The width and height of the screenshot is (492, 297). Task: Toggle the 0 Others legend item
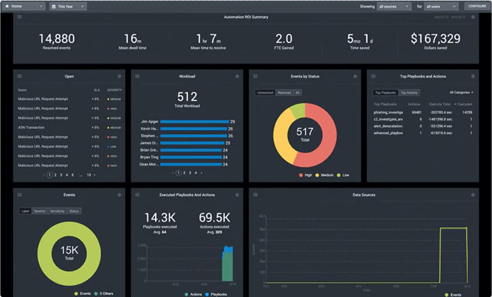click(104, 294)
